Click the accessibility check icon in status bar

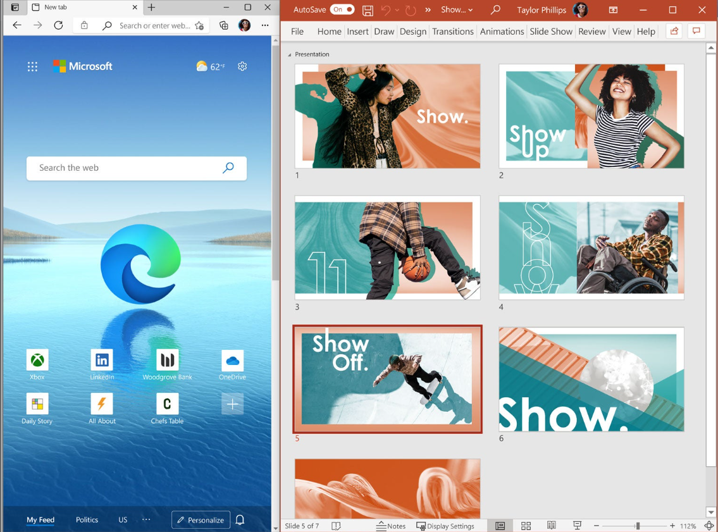coord(336,526)
